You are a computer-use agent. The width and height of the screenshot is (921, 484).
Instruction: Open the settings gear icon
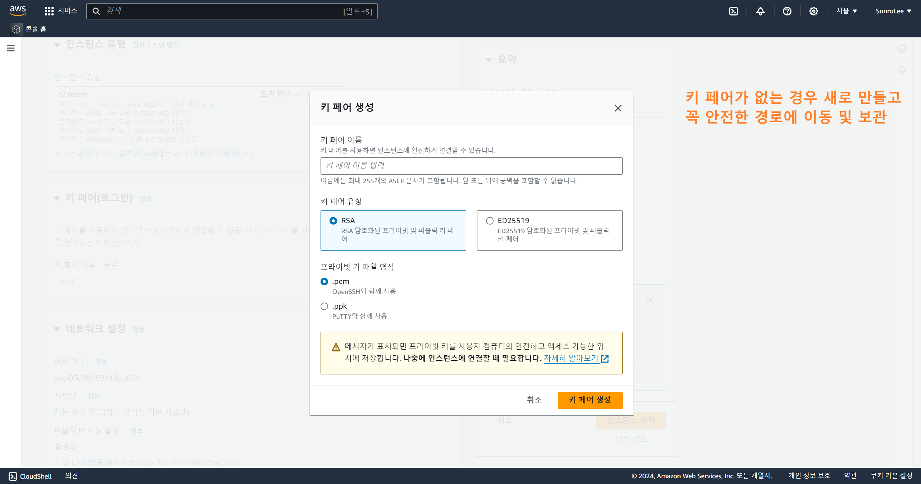(813, 11)
